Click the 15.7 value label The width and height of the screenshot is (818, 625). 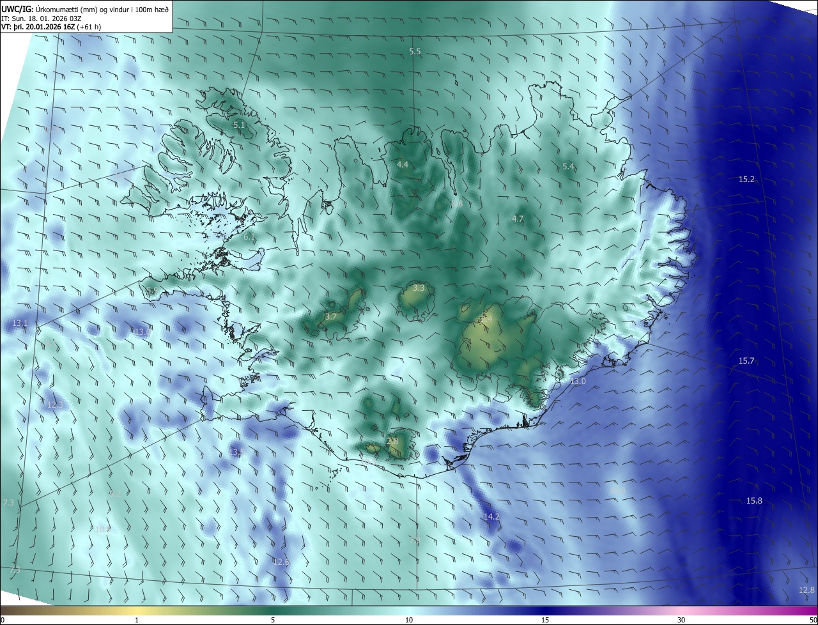pos(746,361)
